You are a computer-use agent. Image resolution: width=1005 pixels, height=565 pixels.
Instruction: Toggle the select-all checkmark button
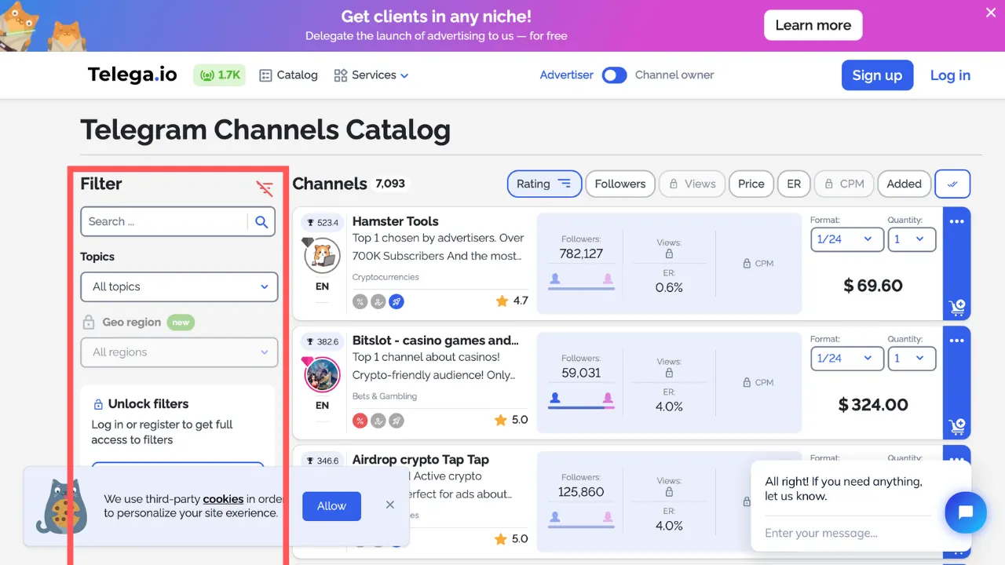pyautogui.click(x=952, y=184)
